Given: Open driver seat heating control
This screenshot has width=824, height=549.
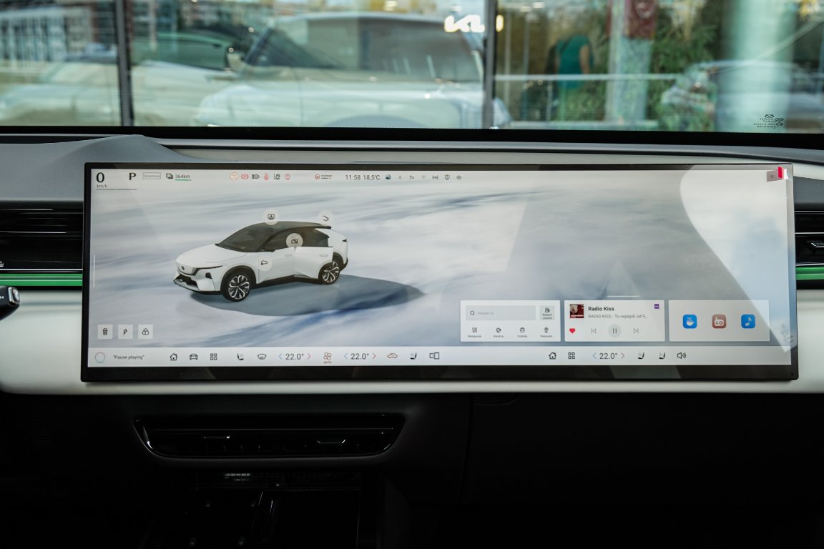Looking at the screenshot, I should click(x=240, y=357).
